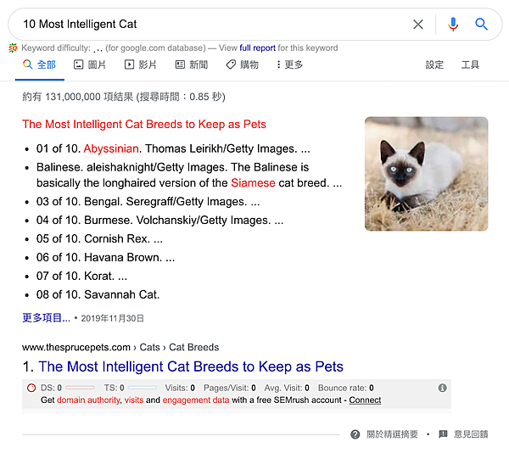The height and width of the screenshot is (453, 509).
Task: Click the 'Bounce rate: 0' metric
Action: point(346,388)
